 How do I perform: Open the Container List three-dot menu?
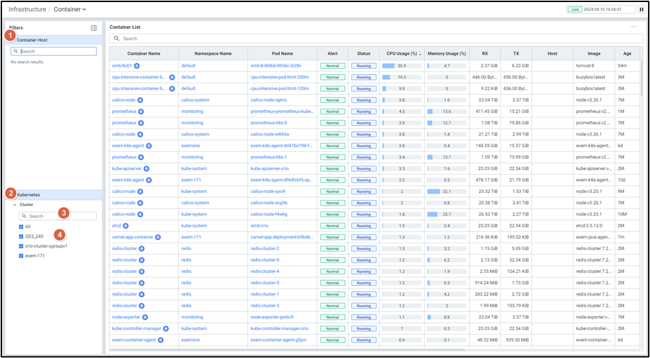coord(634,27)
